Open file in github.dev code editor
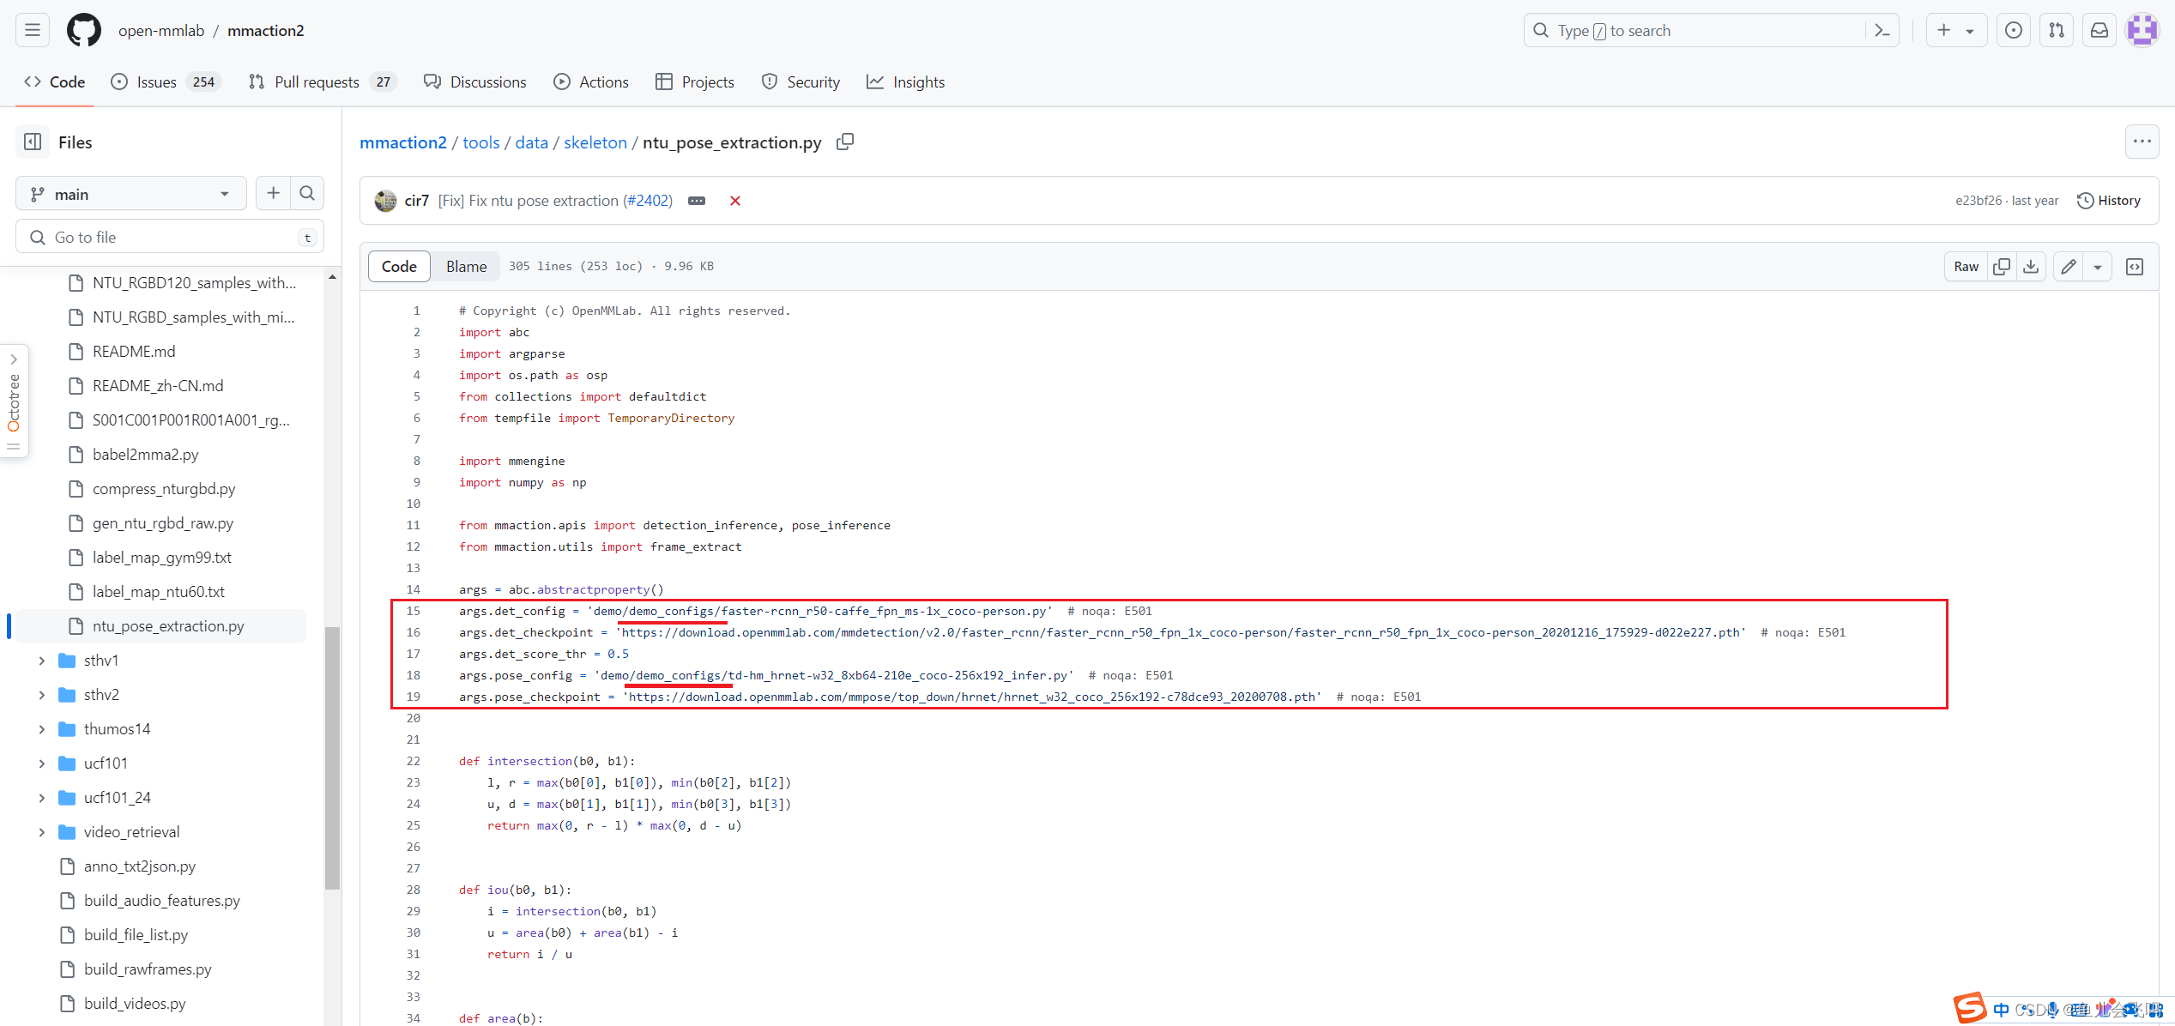 pyautogui.click(x=2135, y=266)
